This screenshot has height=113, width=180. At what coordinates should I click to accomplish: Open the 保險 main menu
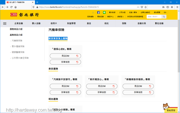[x=124, y=23]
